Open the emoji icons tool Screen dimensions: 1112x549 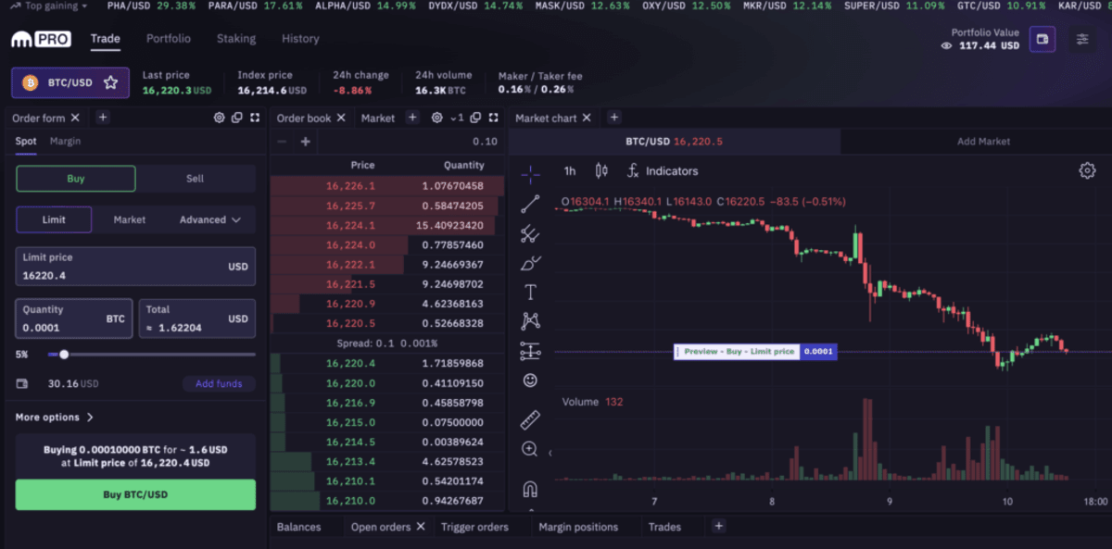click(x=530, y=380)
